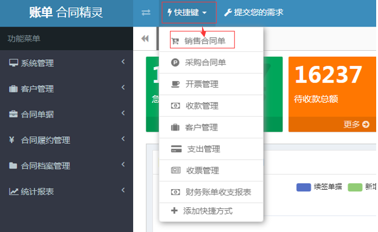Click the lightning bolt icon beside 快捷键
The height and width of the screenshot is (232, 378).
[x=169, y=12]
